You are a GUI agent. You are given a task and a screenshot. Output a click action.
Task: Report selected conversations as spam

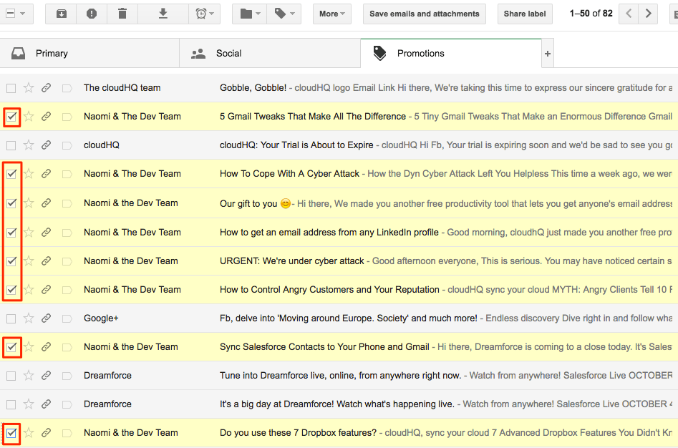[x=92, y=13]
